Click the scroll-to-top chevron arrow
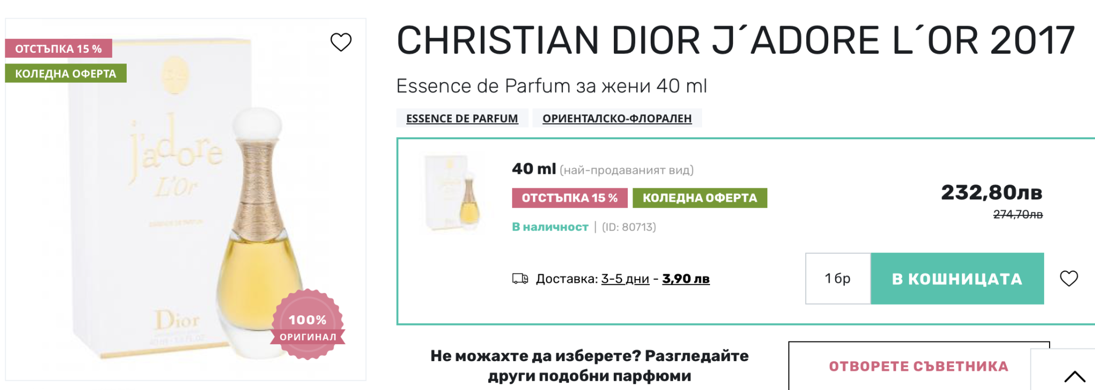The image size is (1095, 390). [x=1074, y=376]
